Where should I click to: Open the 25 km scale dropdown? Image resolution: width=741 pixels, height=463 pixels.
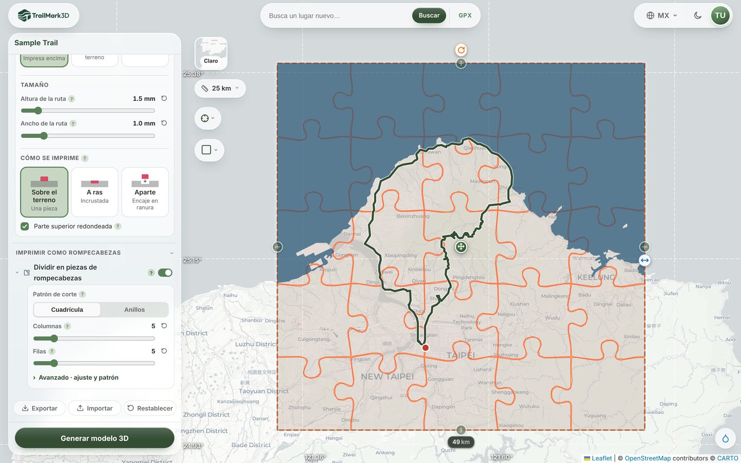220,88
